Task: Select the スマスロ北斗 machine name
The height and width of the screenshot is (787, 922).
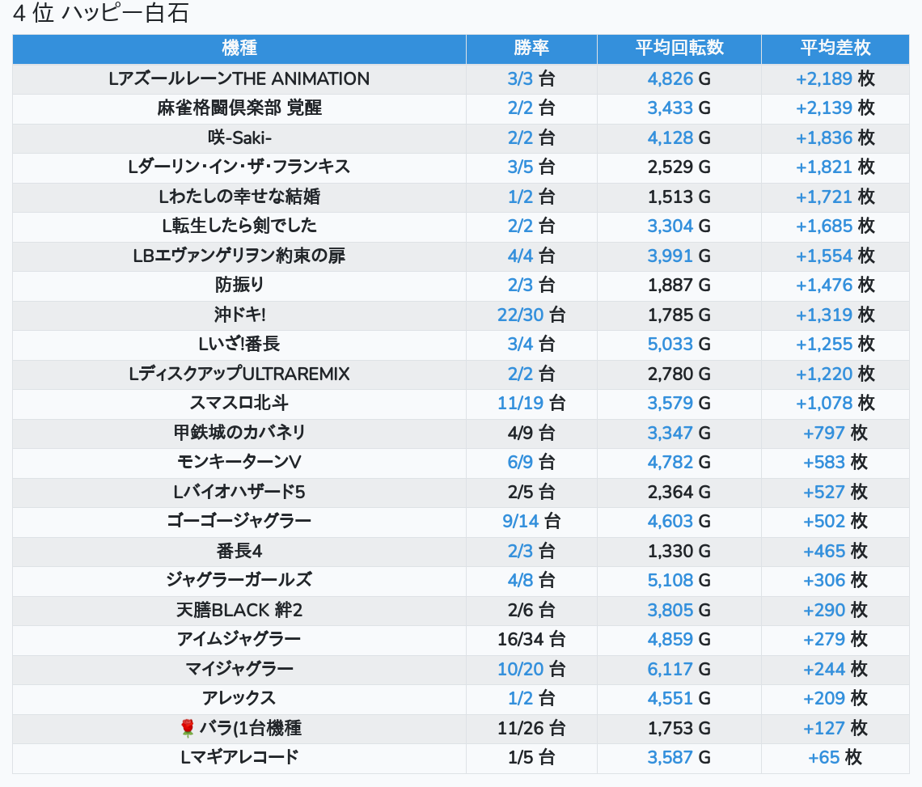Action: pos(239,404)
